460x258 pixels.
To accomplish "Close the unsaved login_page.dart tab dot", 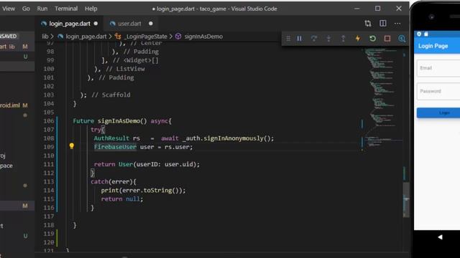I will click(x=96, y=24).
